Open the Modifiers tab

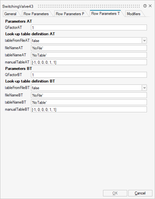pos(134,14)
